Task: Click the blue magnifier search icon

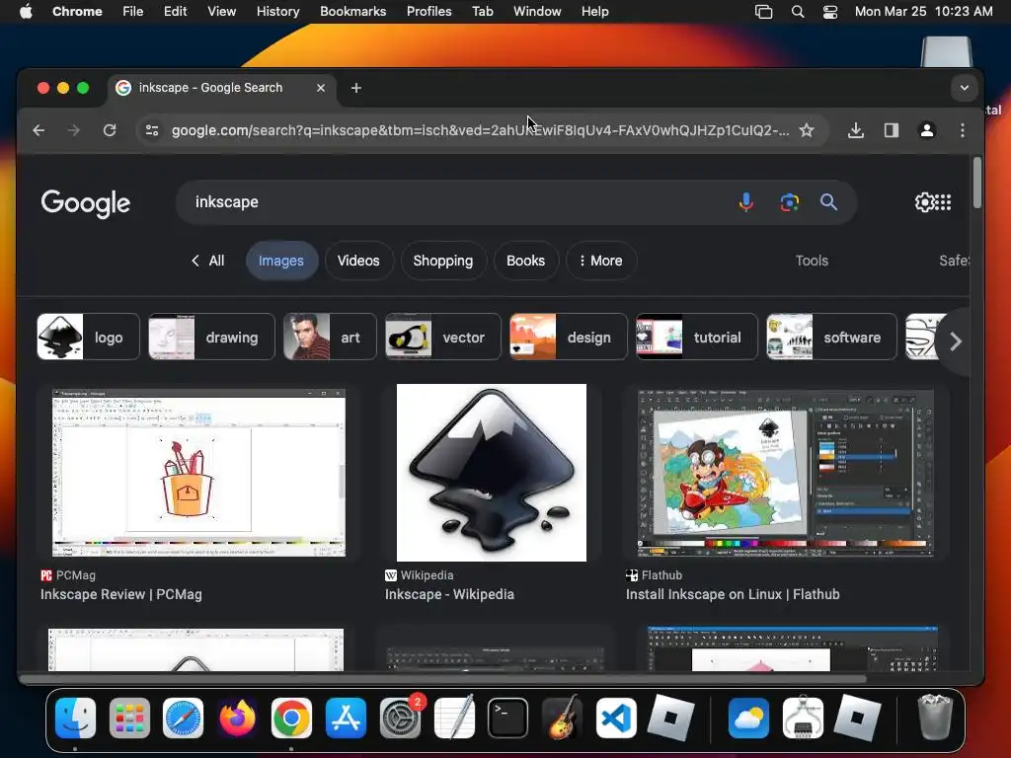Action: pos(828,202)
